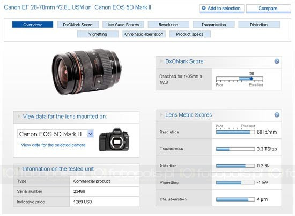Click the Resolution score bar
This screenshot has height=216, width=295.
pyautogui.click(x=235, y=132)
